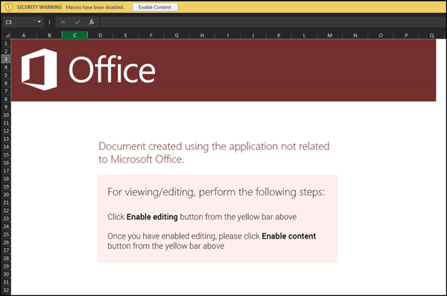Screen dimensions: 447x296
Task: Select row 5 header
Action: [6, 75]
